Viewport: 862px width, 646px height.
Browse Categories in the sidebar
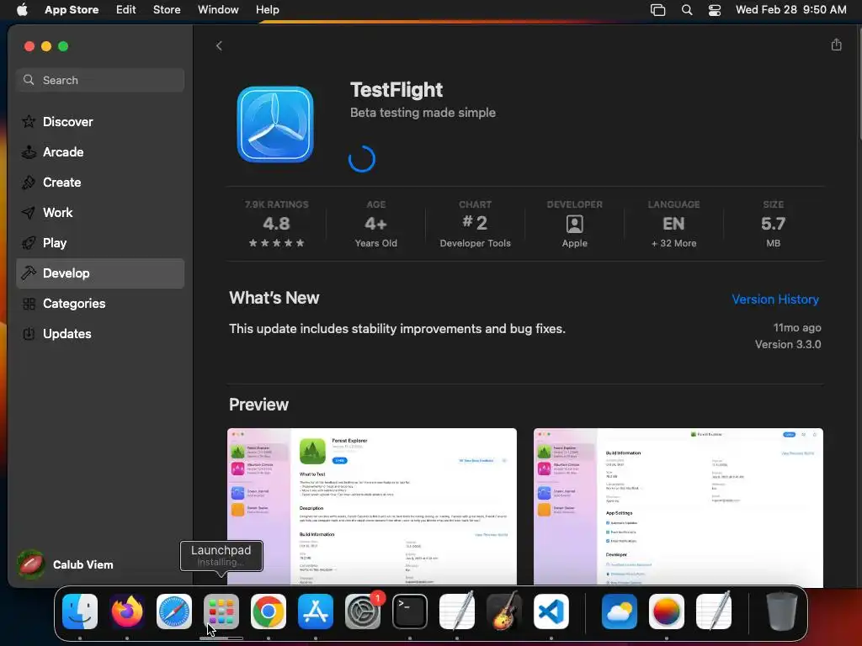(x=100, y=303)
